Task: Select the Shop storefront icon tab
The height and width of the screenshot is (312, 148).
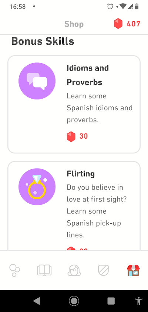Action: (x=133, y=271)
